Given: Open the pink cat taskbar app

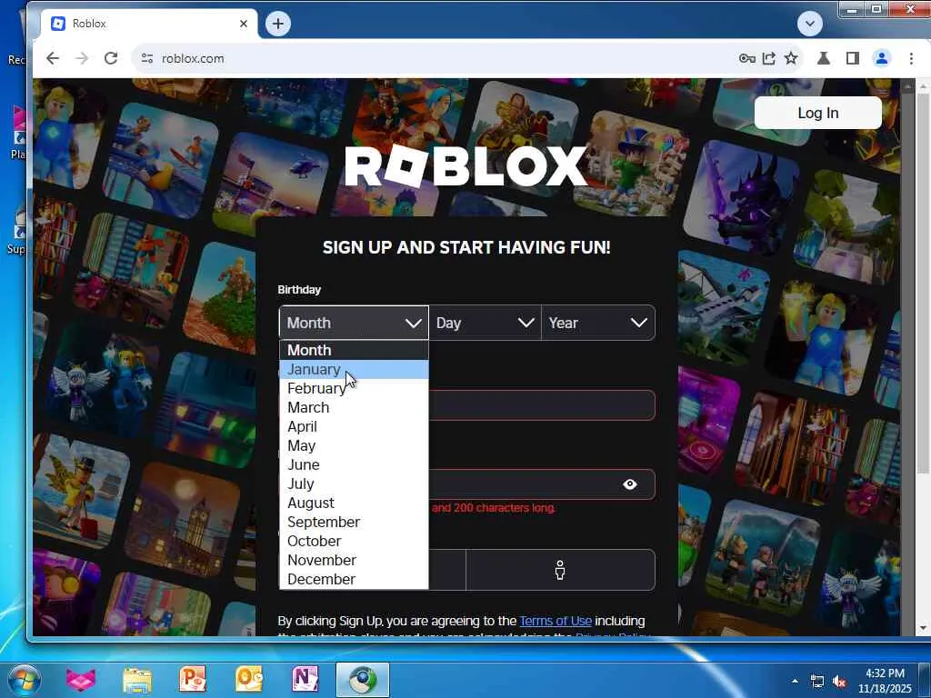Looking at the screenshot, I should tap(81, 680).
